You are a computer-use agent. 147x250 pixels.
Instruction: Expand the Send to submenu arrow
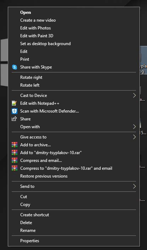[x=134, y=186]
